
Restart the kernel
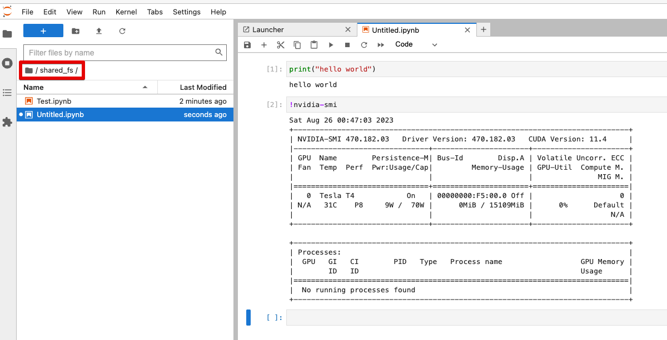pos(364,44)
